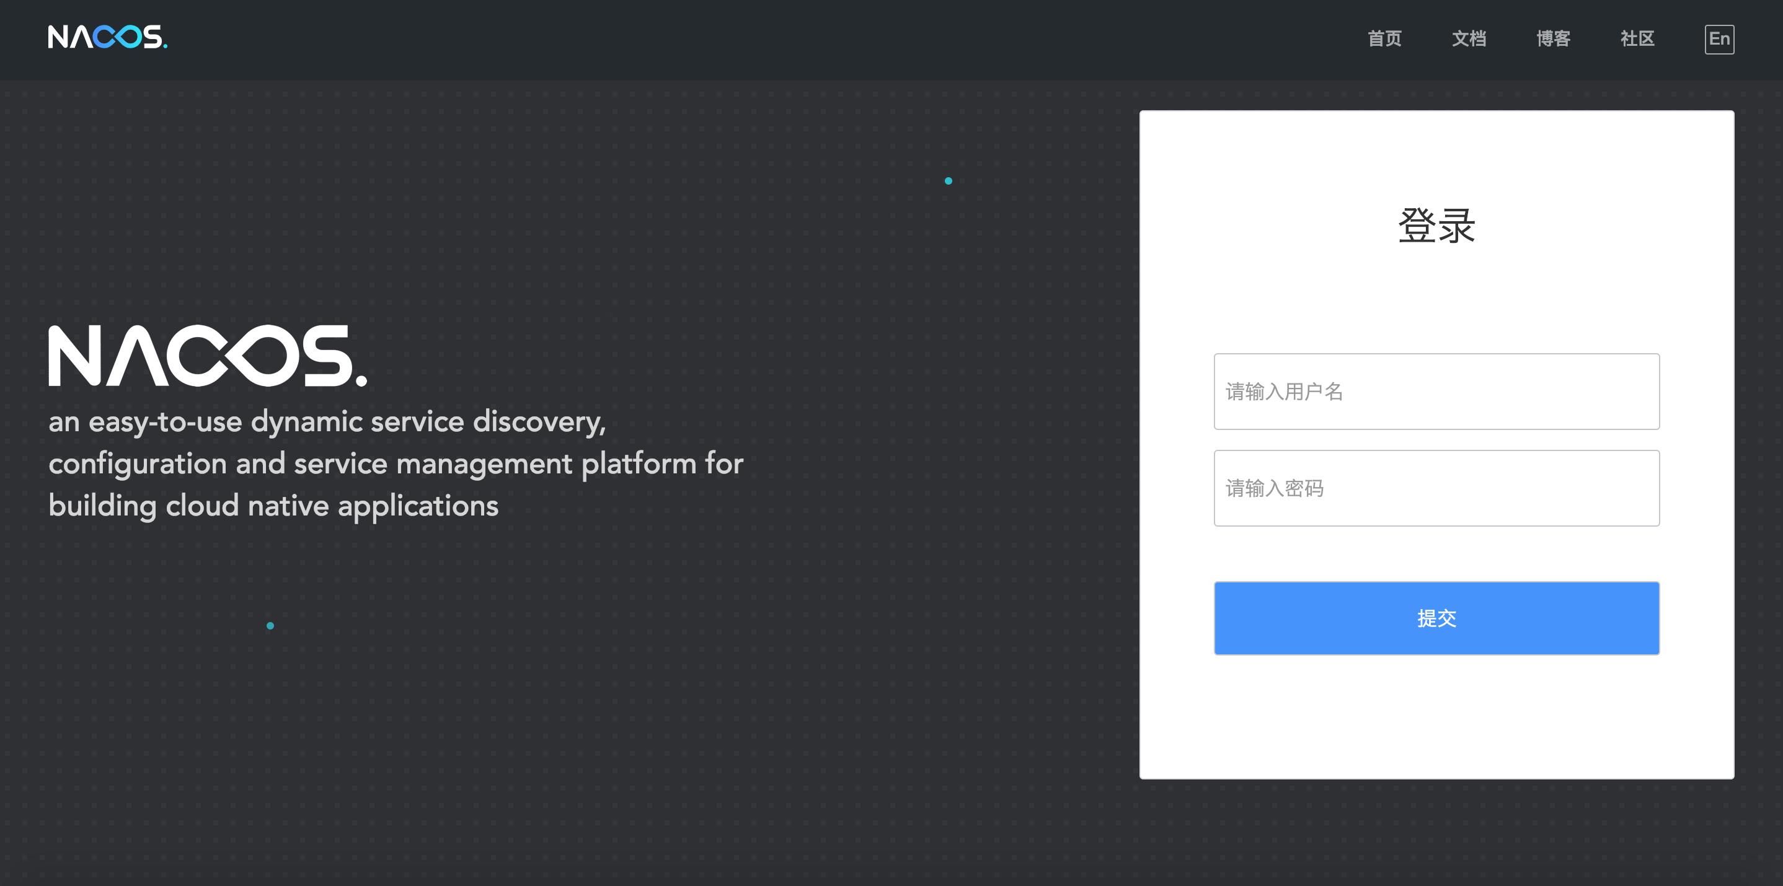
Task: Open the 文档 documentation section
Action: pos(1469,40)
